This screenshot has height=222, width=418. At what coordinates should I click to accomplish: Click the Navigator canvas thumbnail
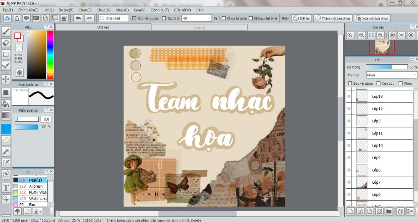point(382,47)
